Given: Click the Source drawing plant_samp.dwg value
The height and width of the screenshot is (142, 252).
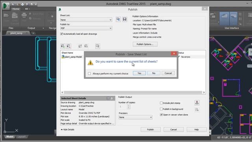Looking at the screenshot, I should 87,103.
